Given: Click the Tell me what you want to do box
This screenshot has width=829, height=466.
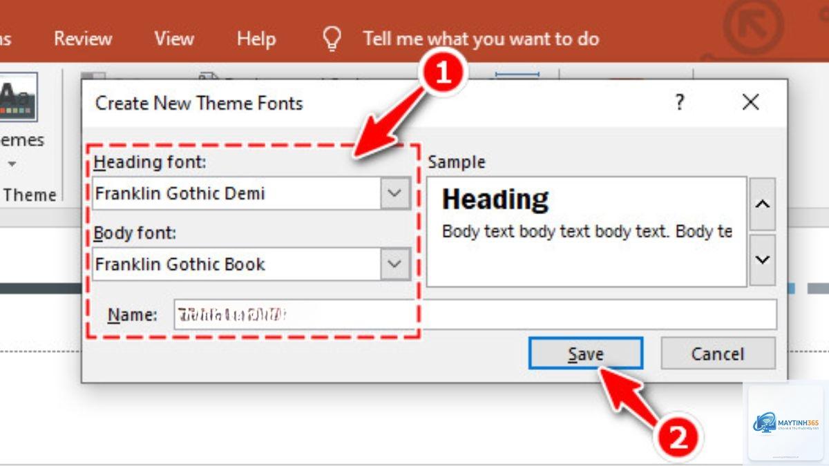Looking at the screenshot, I should click(x=481, y=39).
